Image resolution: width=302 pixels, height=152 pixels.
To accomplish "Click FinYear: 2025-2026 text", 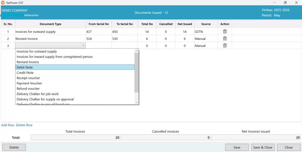I will coord(276,10).
